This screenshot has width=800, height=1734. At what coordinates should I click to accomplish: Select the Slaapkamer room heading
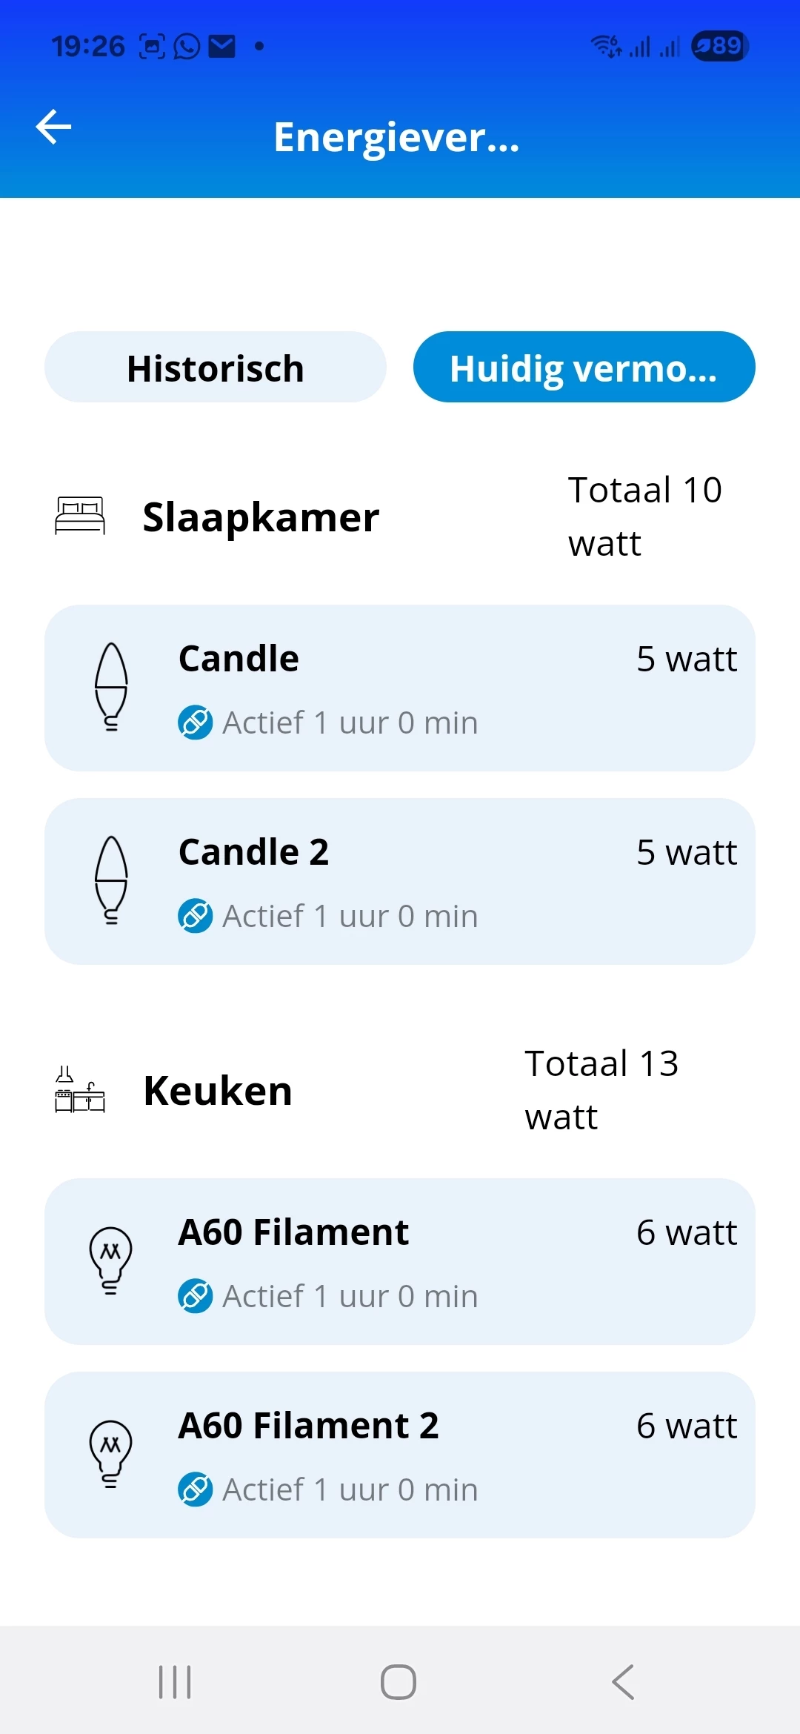tap(261, 517)
